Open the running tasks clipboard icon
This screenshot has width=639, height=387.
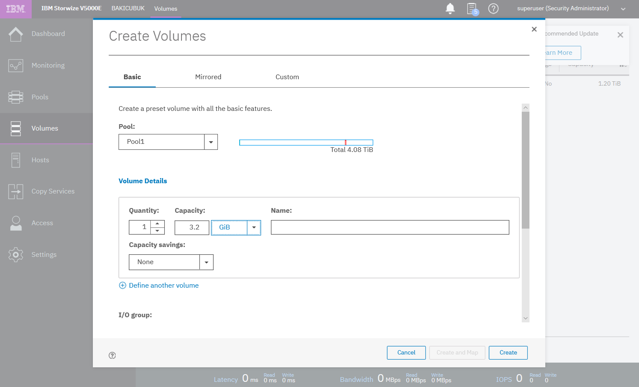coord(472,9)
